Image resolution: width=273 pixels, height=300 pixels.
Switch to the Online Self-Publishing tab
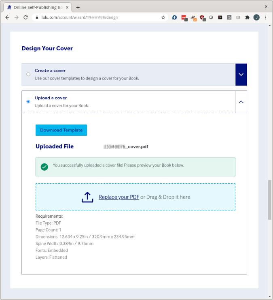coord(36,7)
